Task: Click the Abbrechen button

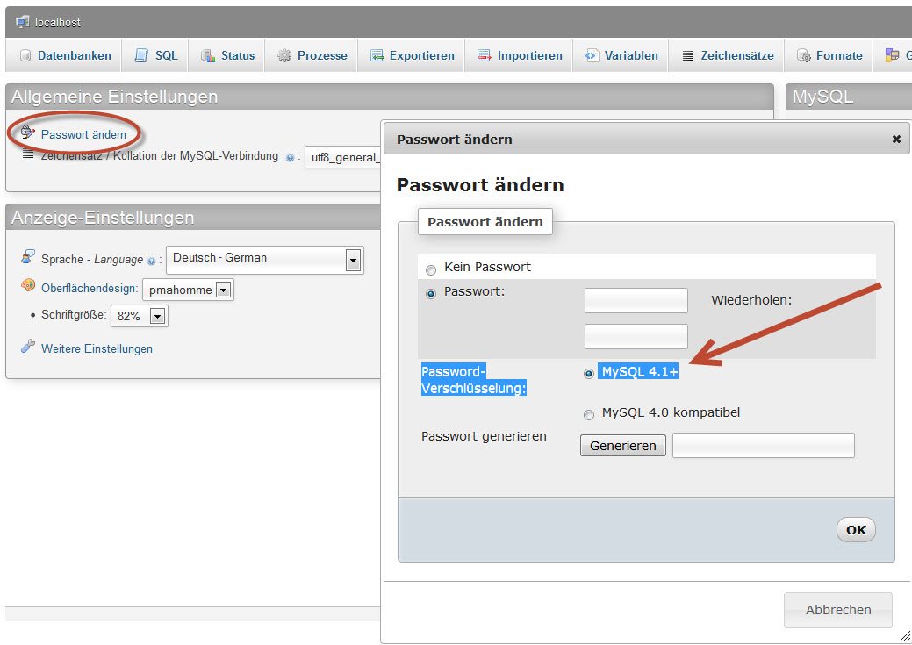Action: point(838,610)
